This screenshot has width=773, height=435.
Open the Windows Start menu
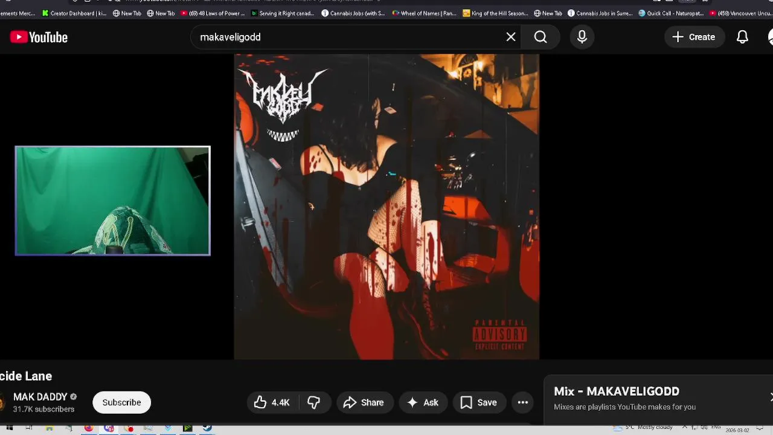10,428
